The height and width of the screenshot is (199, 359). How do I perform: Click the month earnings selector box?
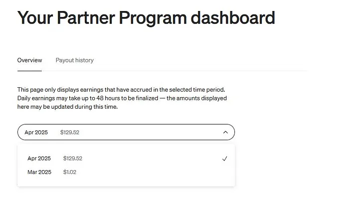point(126,132)
